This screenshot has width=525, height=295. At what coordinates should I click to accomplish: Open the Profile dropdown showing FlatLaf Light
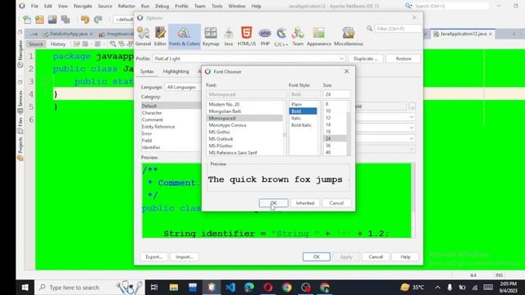(x=249, y=58)
